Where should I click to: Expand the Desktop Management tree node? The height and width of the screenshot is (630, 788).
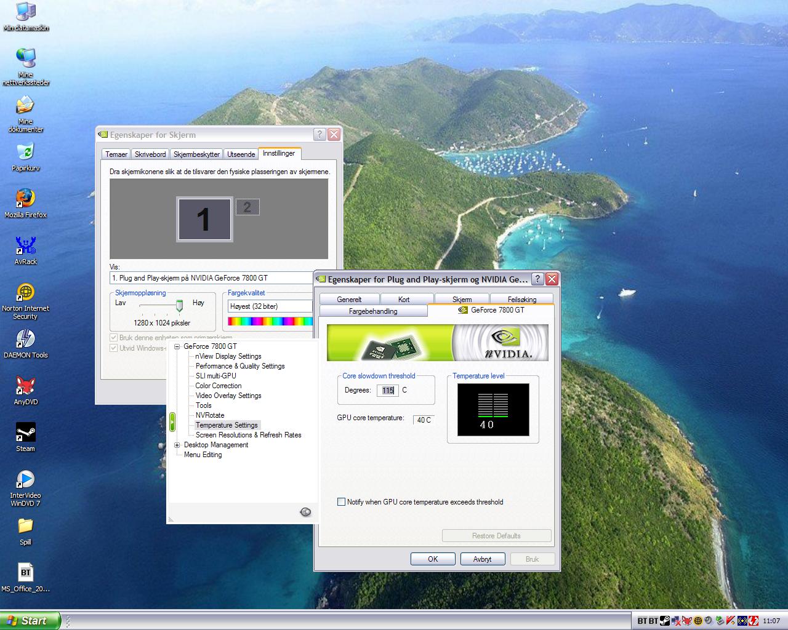click(177, 445)
